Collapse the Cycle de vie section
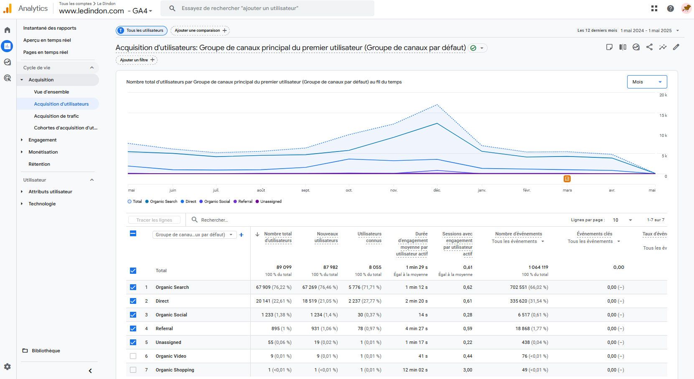The height and width of the screenshot is (379, 694). [x=92, y=68]
